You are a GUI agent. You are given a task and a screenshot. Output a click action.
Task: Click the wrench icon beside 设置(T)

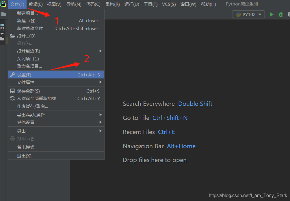click(12, 75)
